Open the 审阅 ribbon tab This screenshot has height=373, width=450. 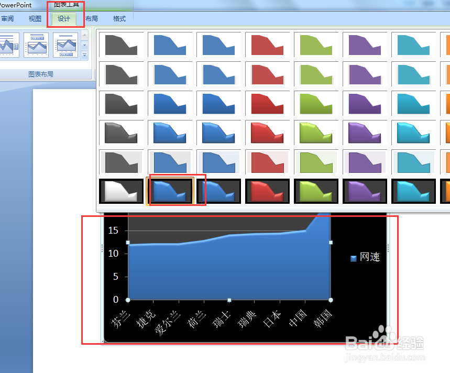7,19
